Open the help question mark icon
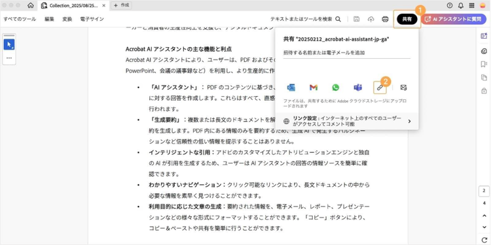491x245 pixels. click(x=450, y=5)
